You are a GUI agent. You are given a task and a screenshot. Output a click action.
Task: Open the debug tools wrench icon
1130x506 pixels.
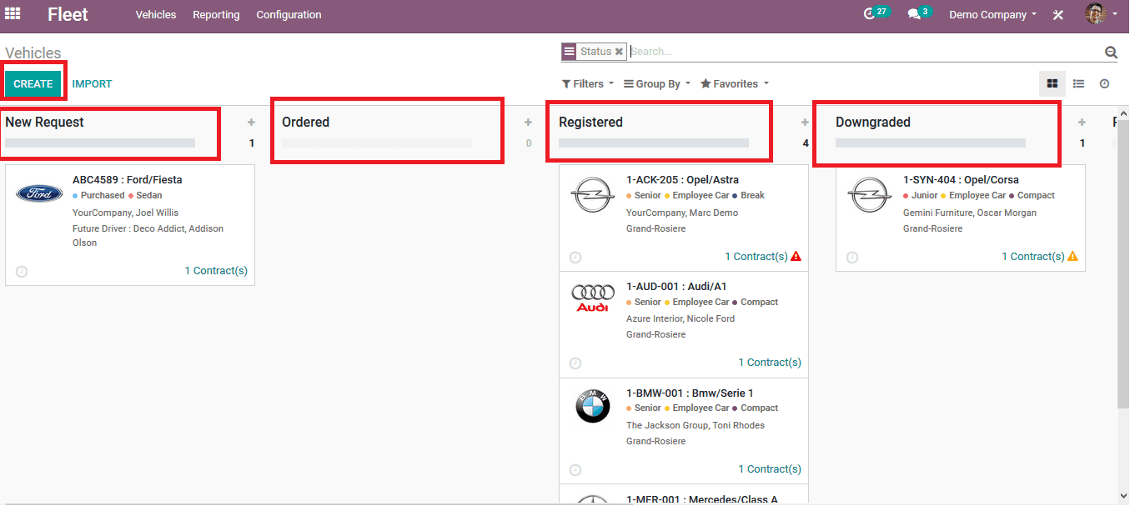1058,15
